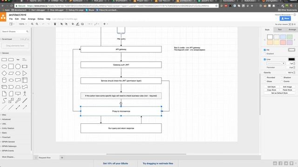
Task: Open the Extras menu
Action: [x=41, y=19]
